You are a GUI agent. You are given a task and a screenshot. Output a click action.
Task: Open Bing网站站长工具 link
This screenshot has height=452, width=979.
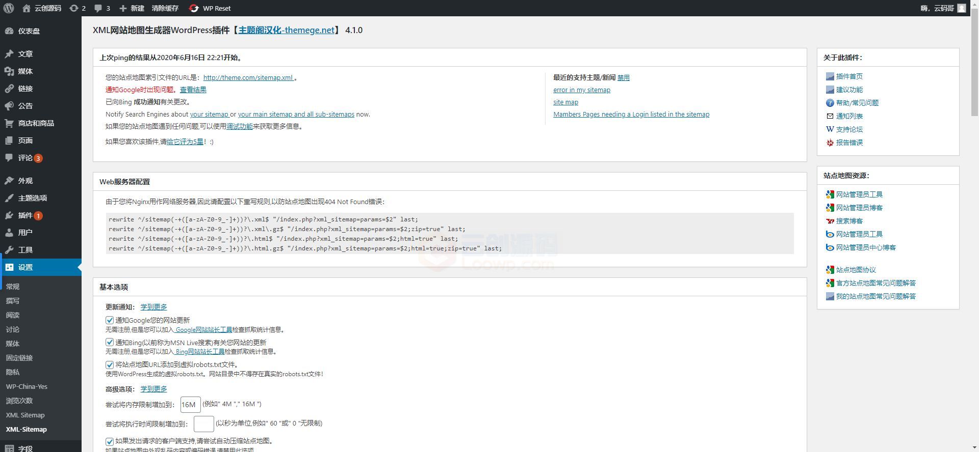[x=200, y=352]
